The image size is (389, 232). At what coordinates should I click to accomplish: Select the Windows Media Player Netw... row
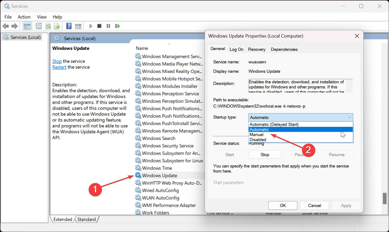[x=169, y=64]
